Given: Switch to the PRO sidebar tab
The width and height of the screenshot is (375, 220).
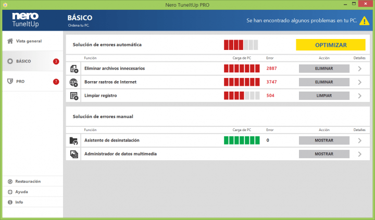Looking at the screenshot, I should point(33,82).
